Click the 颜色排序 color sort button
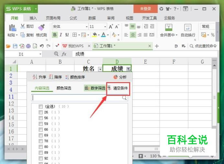224x164 pixels. click(x=75, y=77)
